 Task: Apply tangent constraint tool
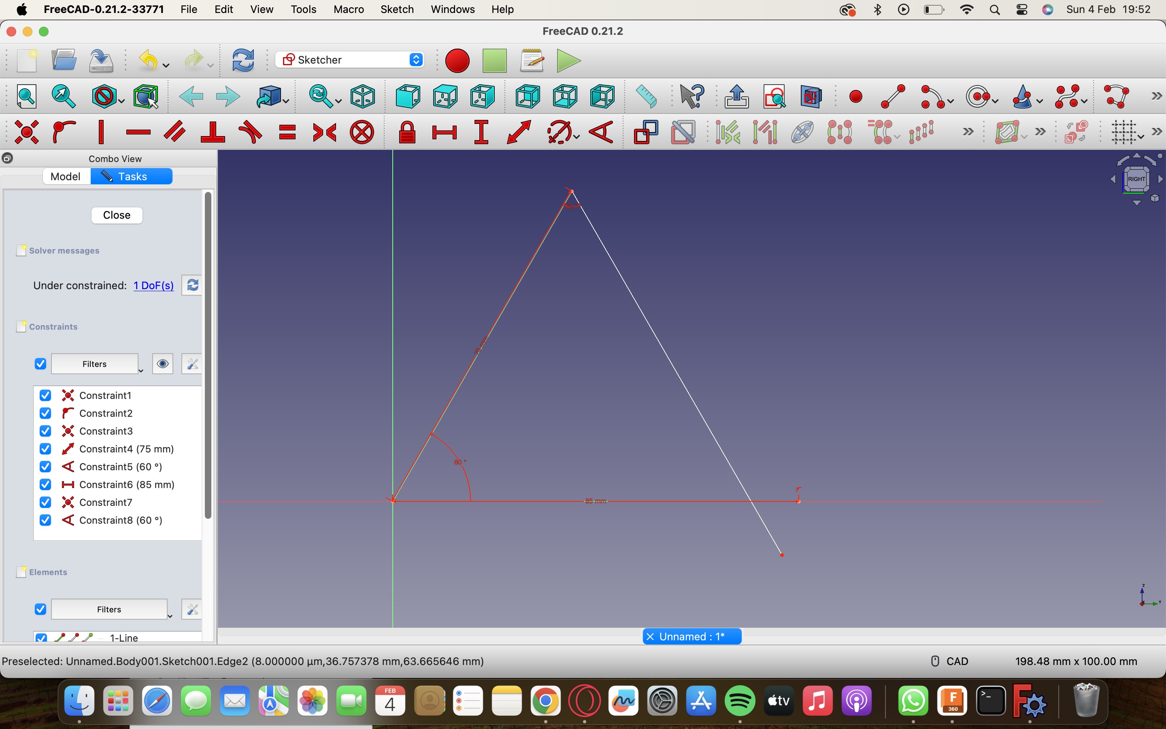251,132
